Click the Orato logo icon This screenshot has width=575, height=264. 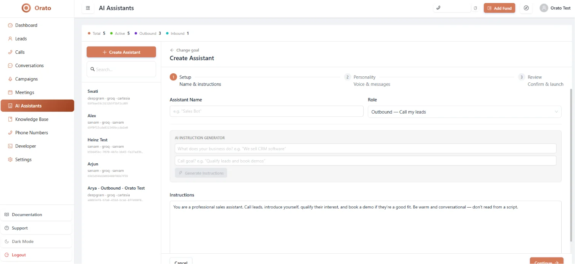click(26, 8)
